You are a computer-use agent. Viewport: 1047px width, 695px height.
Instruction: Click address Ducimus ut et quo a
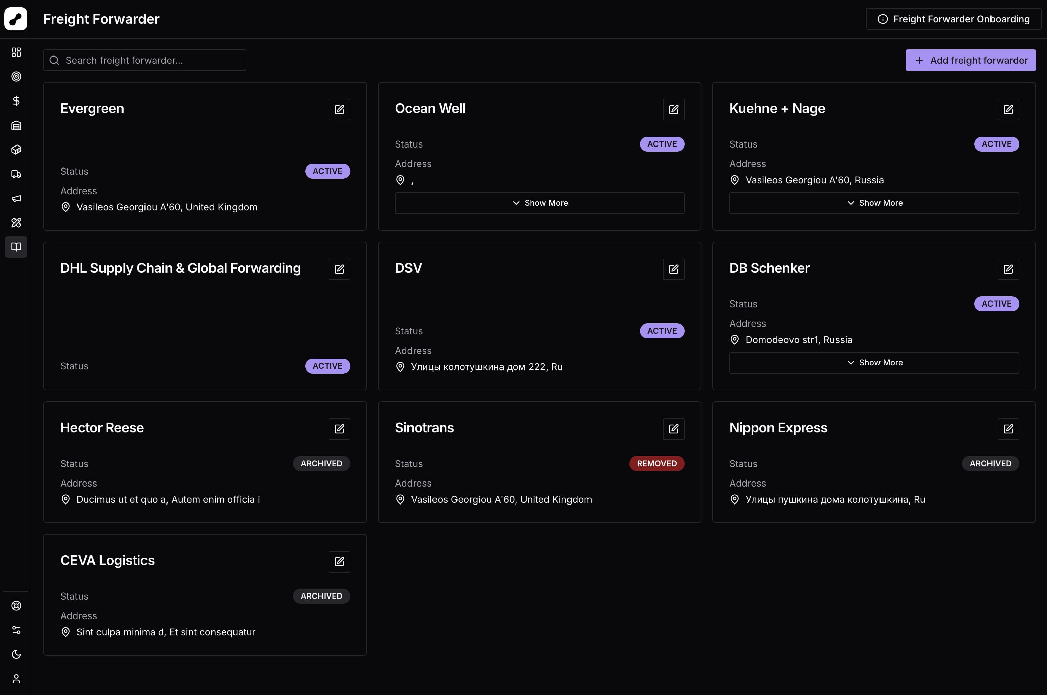pyautogui.click(x=168, y=499)
